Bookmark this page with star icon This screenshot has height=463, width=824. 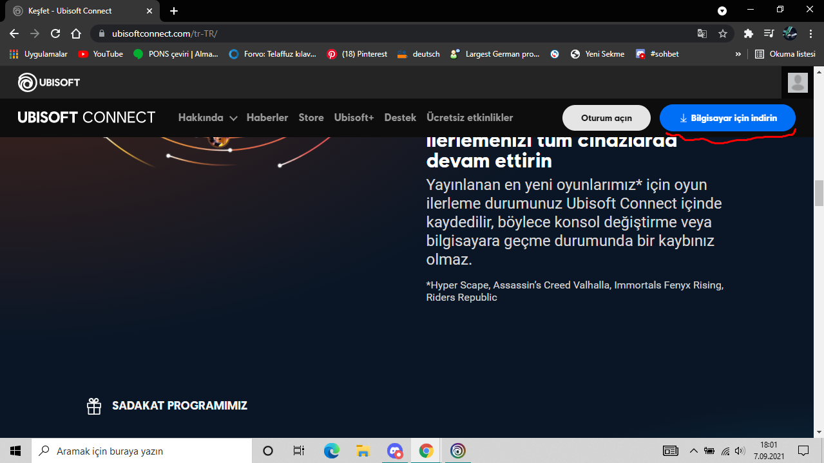tap(723, 33)
